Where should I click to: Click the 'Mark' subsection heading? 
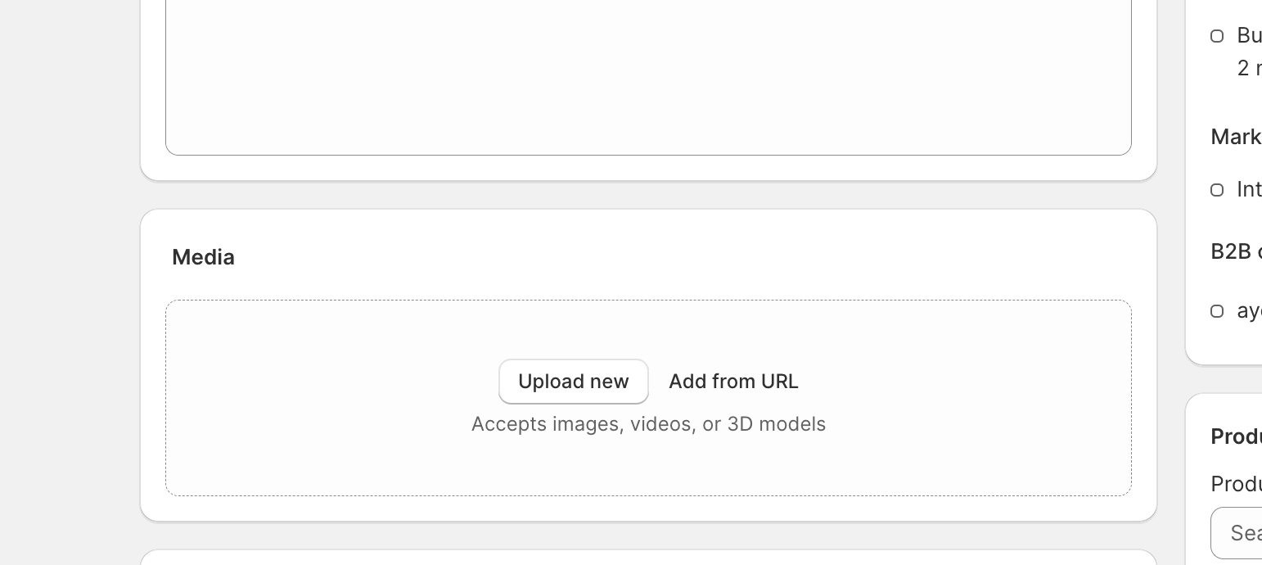pos(1236,137)
